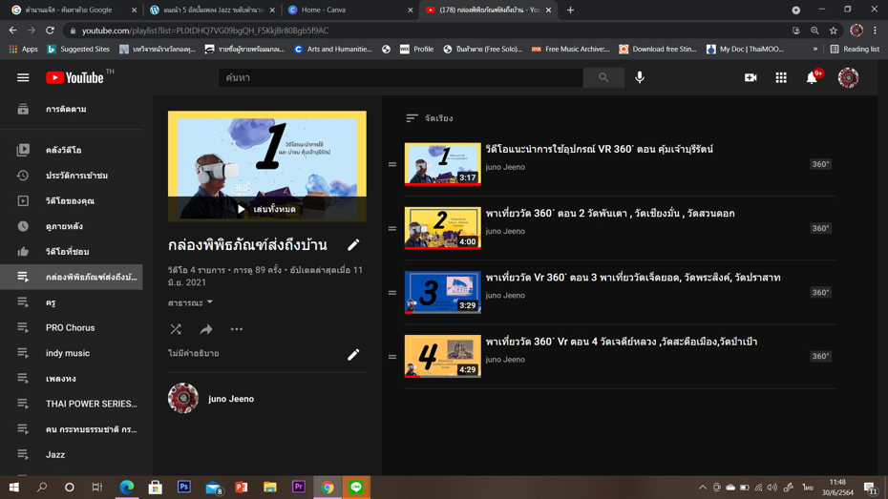Switch to the Home - Canva tab
888x499 pixels.
click(349, 10)
